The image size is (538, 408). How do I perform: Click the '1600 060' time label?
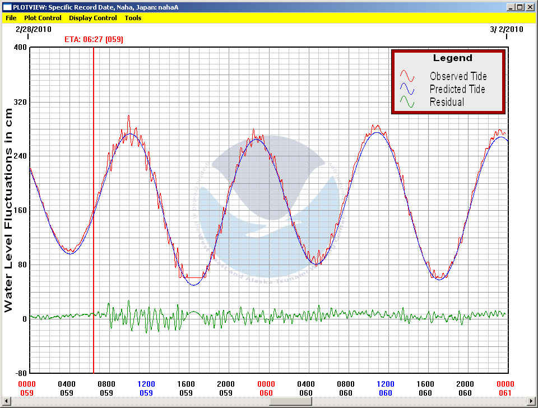click(425, 388)
